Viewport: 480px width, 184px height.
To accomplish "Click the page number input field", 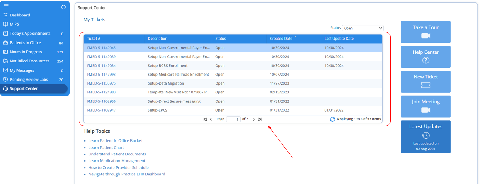I will [233, 119].
